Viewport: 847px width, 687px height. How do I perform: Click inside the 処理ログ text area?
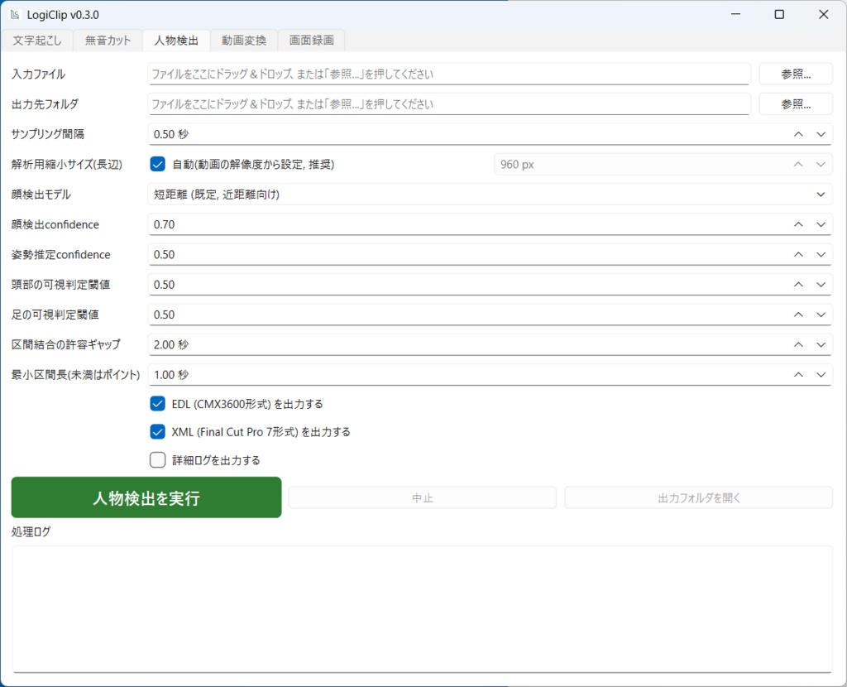pos(422,609)
